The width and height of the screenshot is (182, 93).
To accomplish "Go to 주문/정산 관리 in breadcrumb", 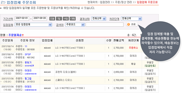I will tap(124, 2).
